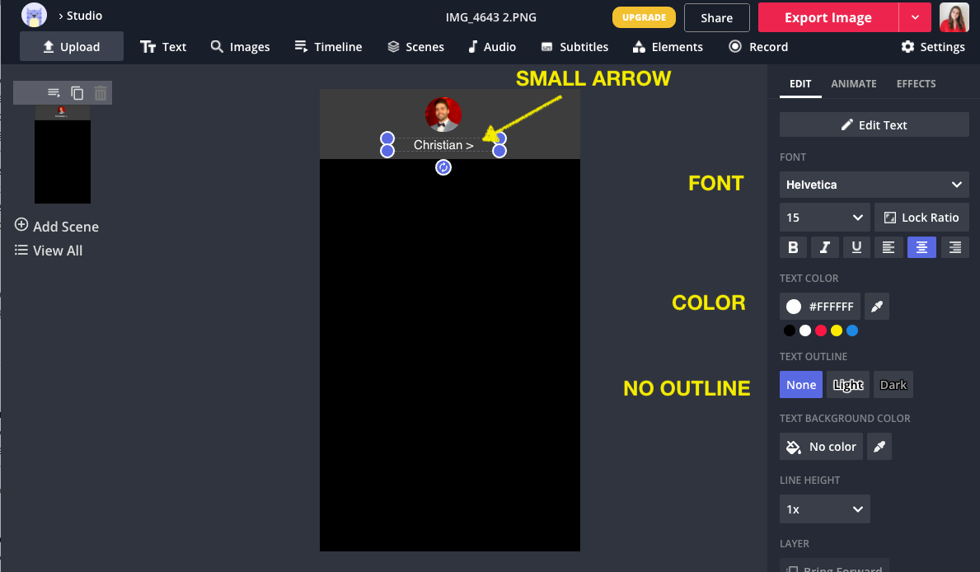Open Settings with the gear icon
Viewport: 980px width, 572px height.
pyautogui.click(x=933, y=46)
